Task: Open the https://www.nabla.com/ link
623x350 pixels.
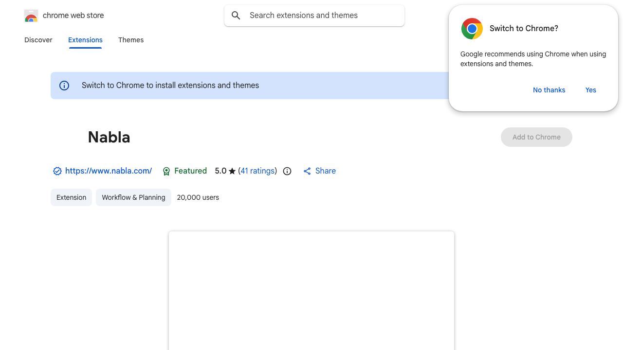Action: (x=109, y=171)
